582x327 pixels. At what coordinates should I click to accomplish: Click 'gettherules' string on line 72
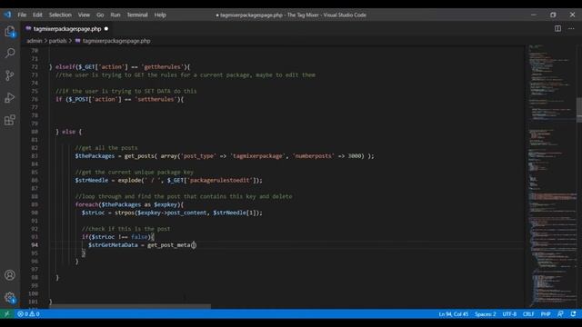point(162,66)
